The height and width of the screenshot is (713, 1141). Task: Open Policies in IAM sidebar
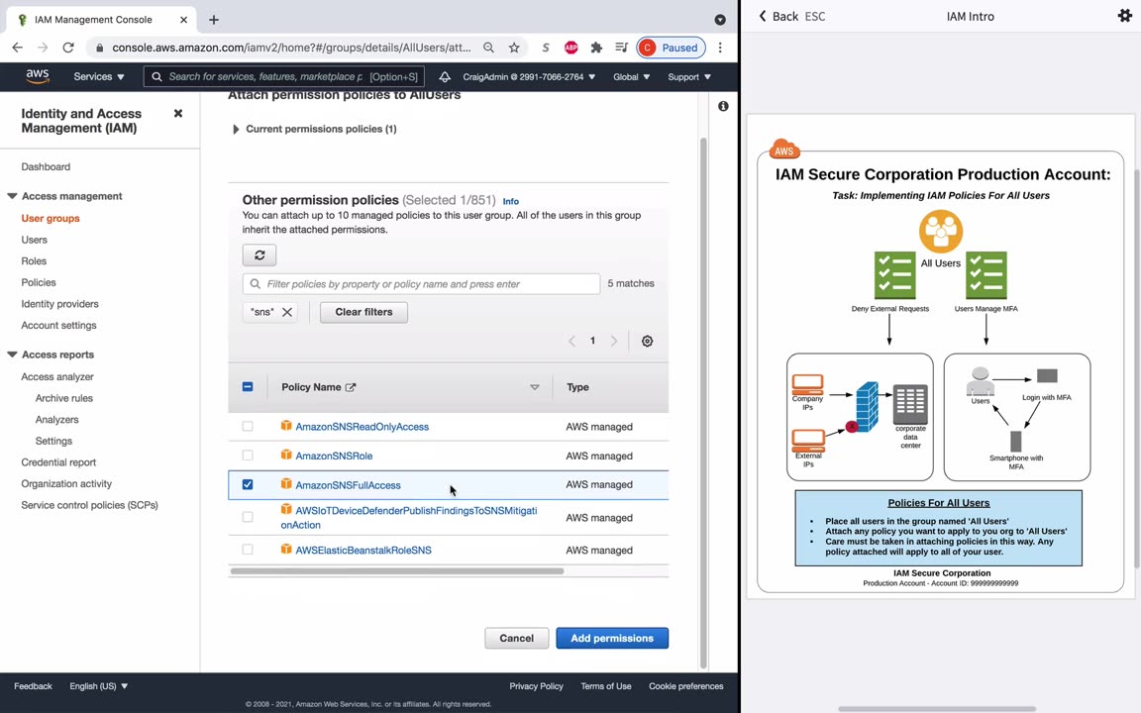click(39, 282)
